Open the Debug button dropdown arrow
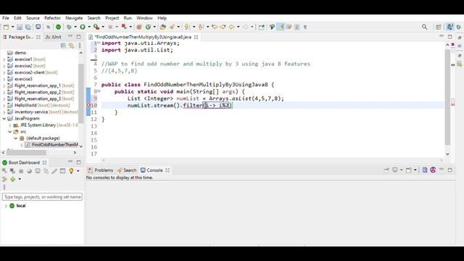 75,27
